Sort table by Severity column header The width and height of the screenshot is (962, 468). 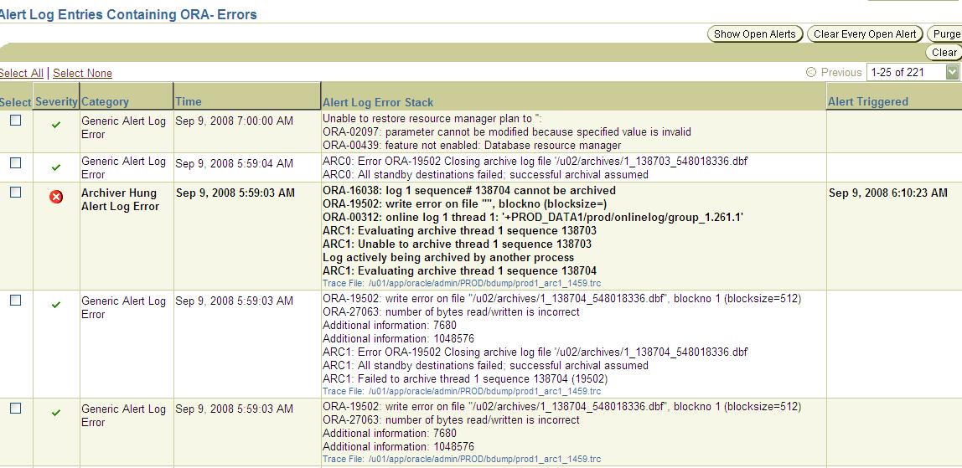(x=56, y=102)
